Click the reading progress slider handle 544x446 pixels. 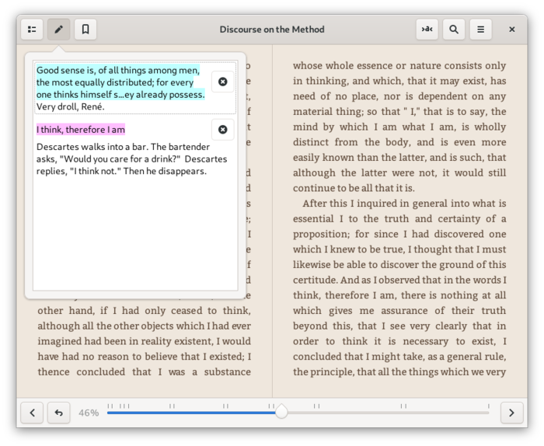click(281, 412)
